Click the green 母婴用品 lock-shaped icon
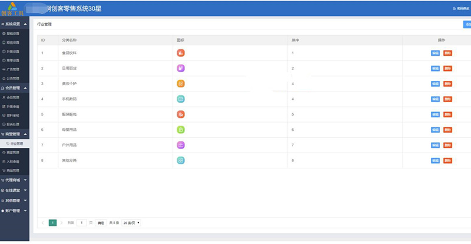The height and width of the screenshot is (244, 471). click(181, 130)
